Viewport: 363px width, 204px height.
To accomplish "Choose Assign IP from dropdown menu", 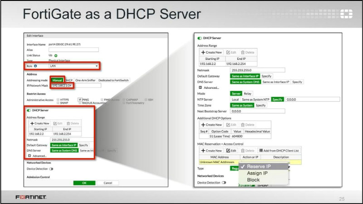I will 264,173.
